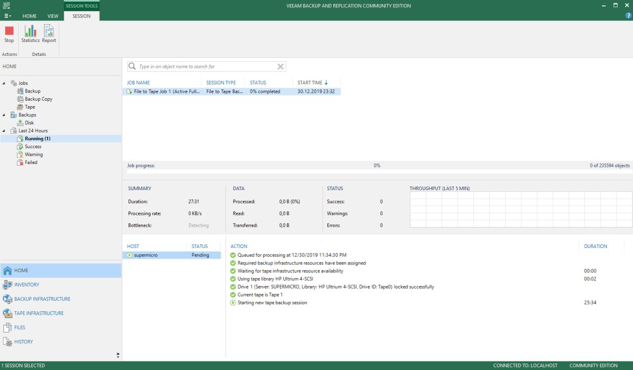Switch to the HOME ribbon tab
The image size is (633, 370).
click(x=30, y=16)
